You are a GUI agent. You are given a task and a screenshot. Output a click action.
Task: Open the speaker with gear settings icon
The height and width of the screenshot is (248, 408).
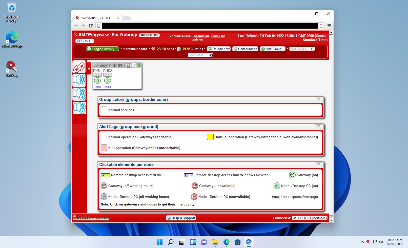point(79,108)
